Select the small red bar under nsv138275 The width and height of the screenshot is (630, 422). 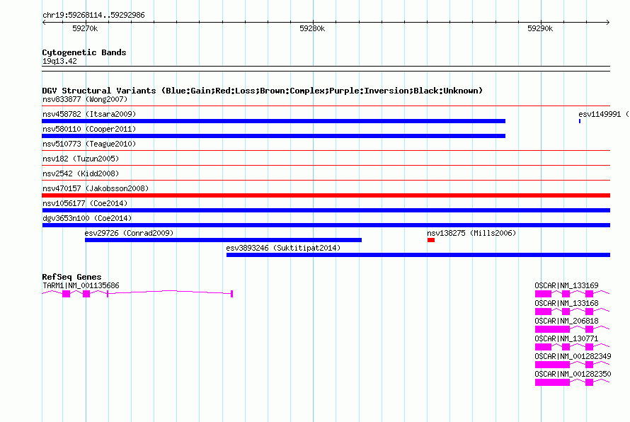pyautogui.click(x=431, y=240)
